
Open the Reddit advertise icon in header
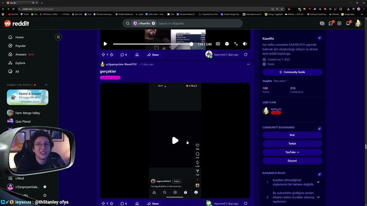point(322,23)
